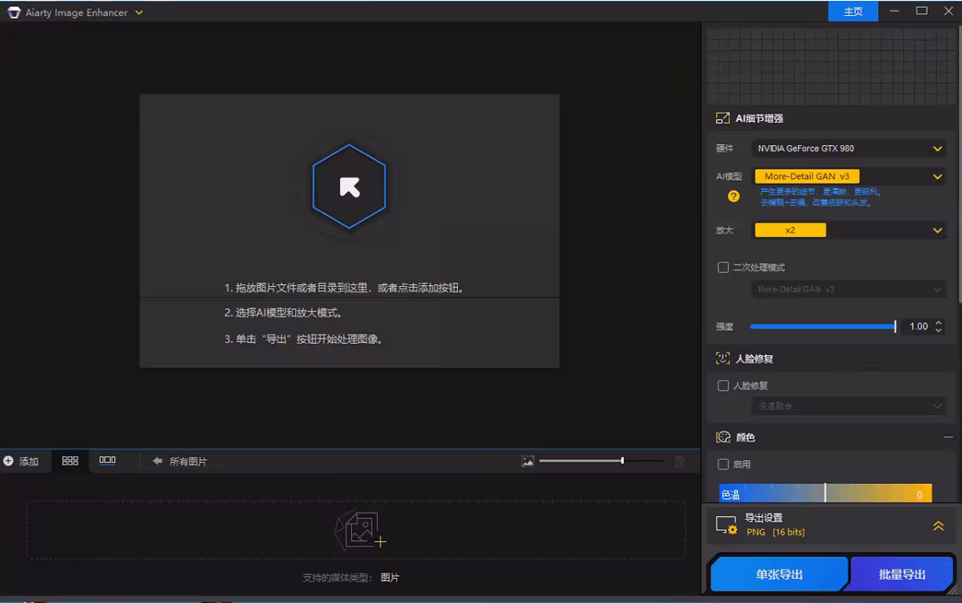This screenshot has width=962, height=603.
Task: Click the trash delete icon
Action: (x=679, y=461)
